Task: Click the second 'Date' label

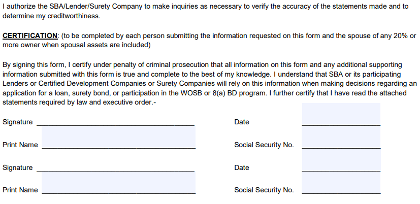Action: click(x=242, y=167)
